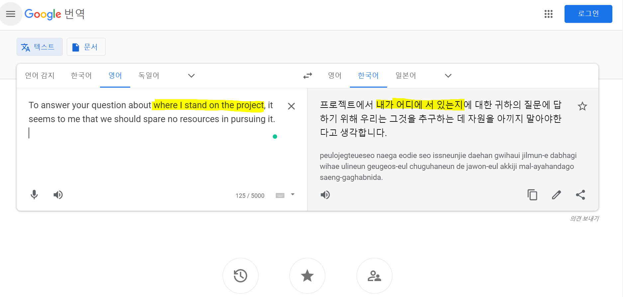Select 영어 as source language
The width and height of the screenshot is (623, 297).
click(x=115, y=76)
